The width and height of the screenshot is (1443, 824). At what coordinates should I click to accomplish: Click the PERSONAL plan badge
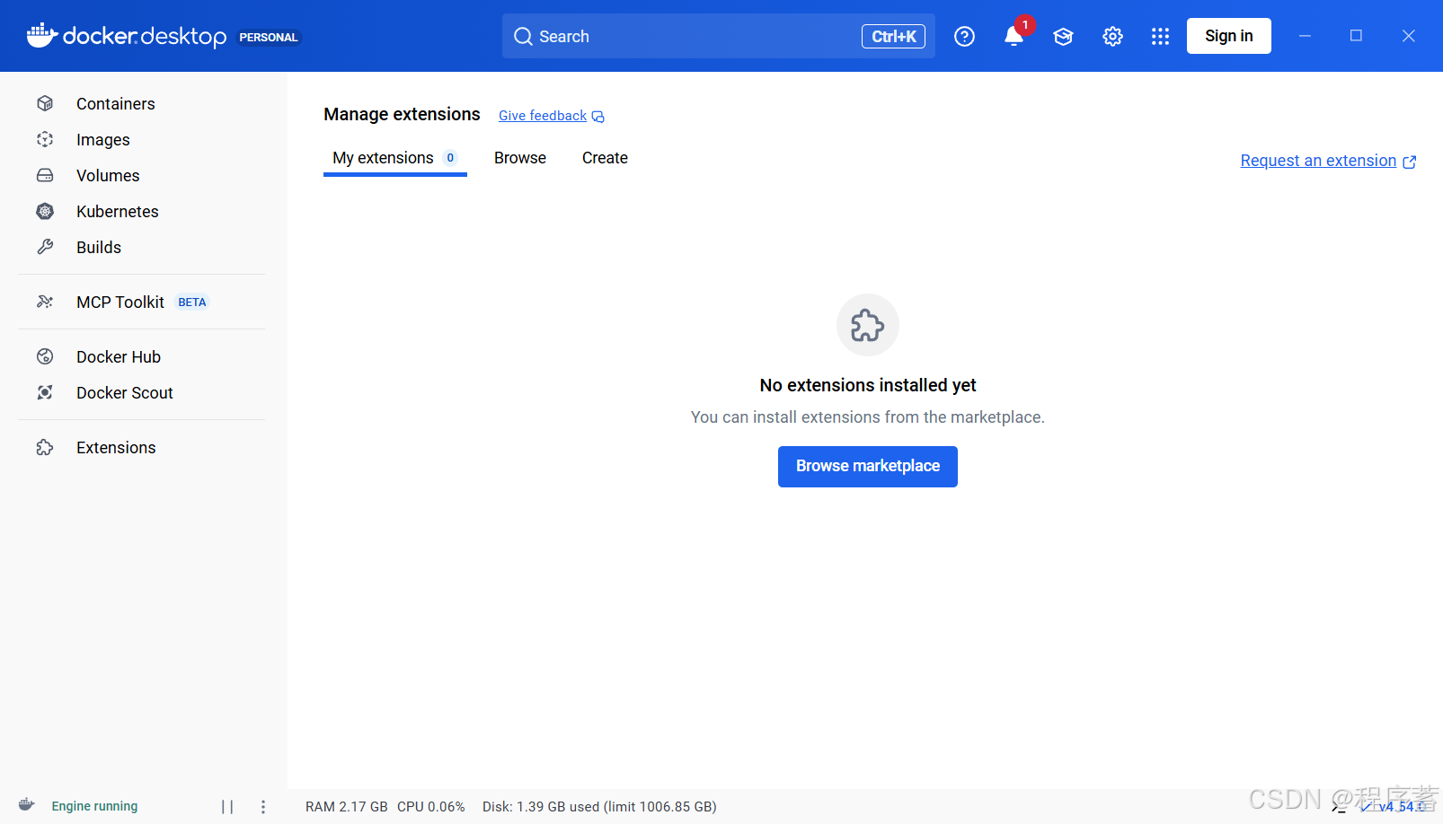point(269,37)
